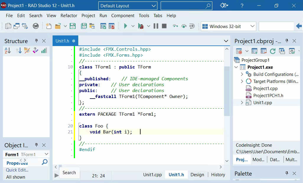Open the Component menu
This screenshot has height=183, width=303.
coord(123,16)
